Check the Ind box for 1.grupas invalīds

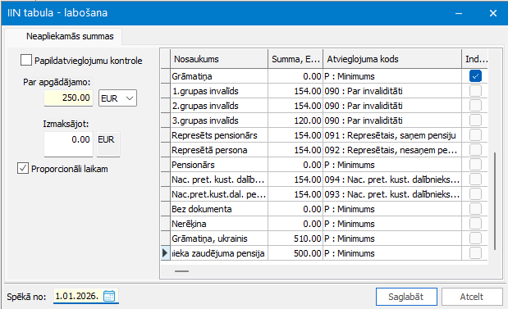click(475, 91)
